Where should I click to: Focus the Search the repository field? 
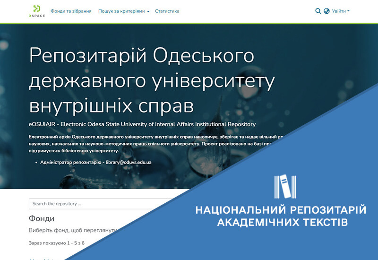[101, 204]
